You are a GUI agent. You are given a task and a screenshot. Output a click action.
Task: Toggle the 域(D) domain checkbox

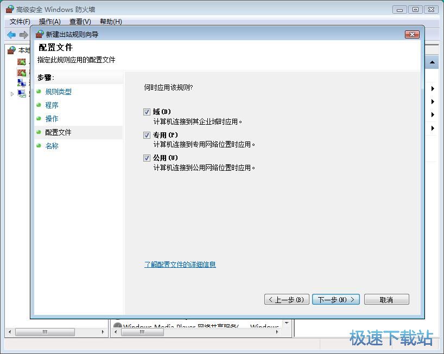pyautogui.click(x=147, y=112)
